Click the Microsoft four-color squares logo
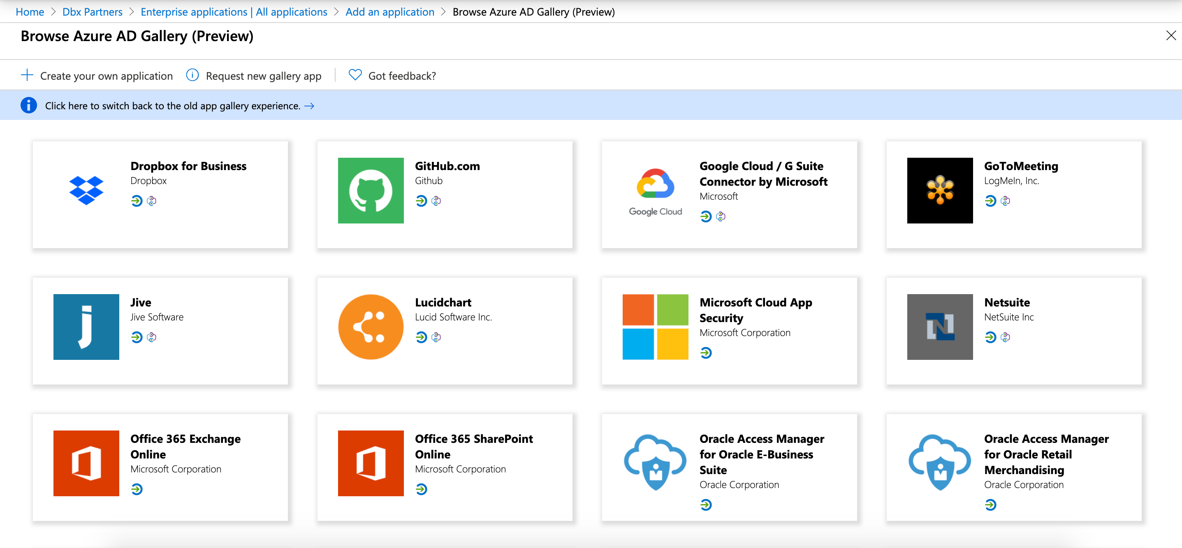Screen dimensions: 1182x548 pyautogui.click(x=655, y=327)
